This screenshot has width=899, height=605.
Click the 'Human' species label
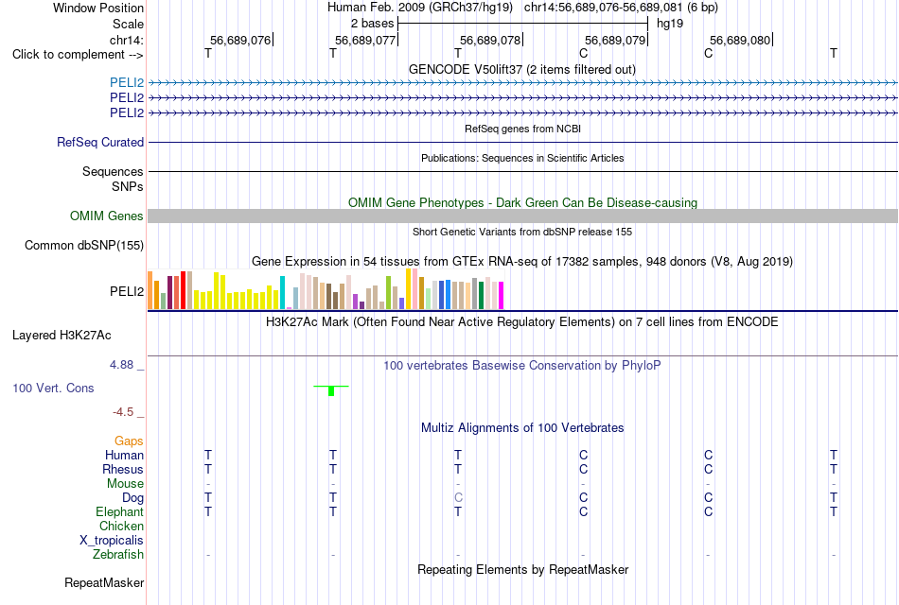(124, 456)
